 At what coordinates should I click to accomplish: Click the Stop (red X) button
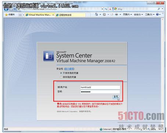tap(110, 9)
